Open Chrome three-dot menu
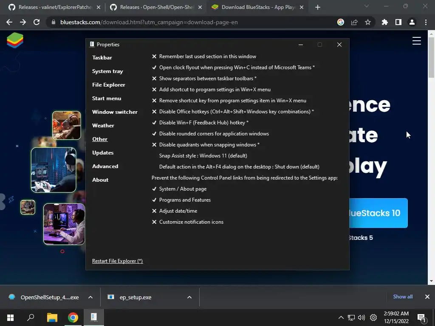435x326 pixels. click(426, 22)
